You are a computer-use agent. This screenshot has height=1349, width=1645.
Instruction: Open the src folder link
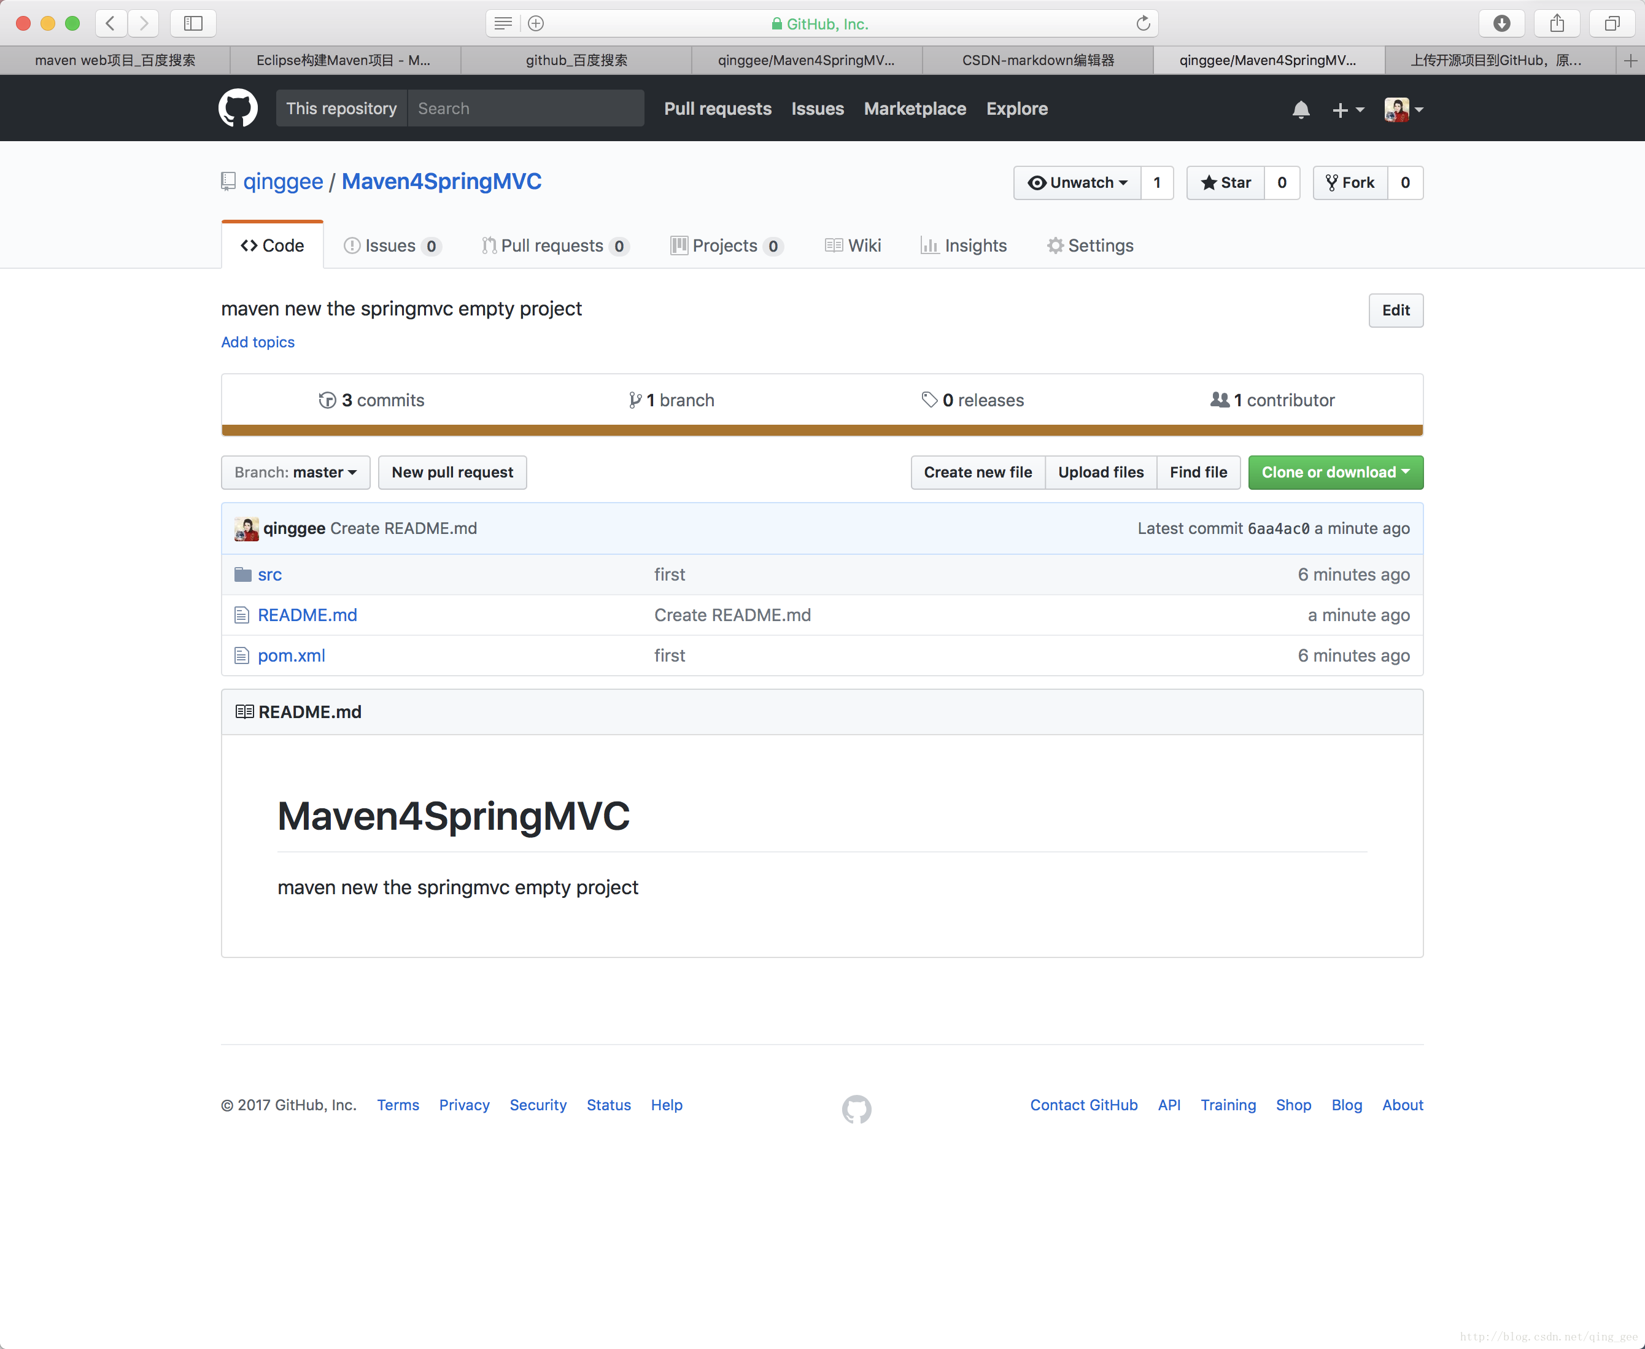[269, 574]
